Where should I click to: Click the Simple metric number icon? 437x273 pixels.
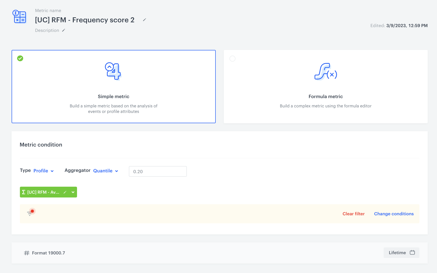[113, 71]
